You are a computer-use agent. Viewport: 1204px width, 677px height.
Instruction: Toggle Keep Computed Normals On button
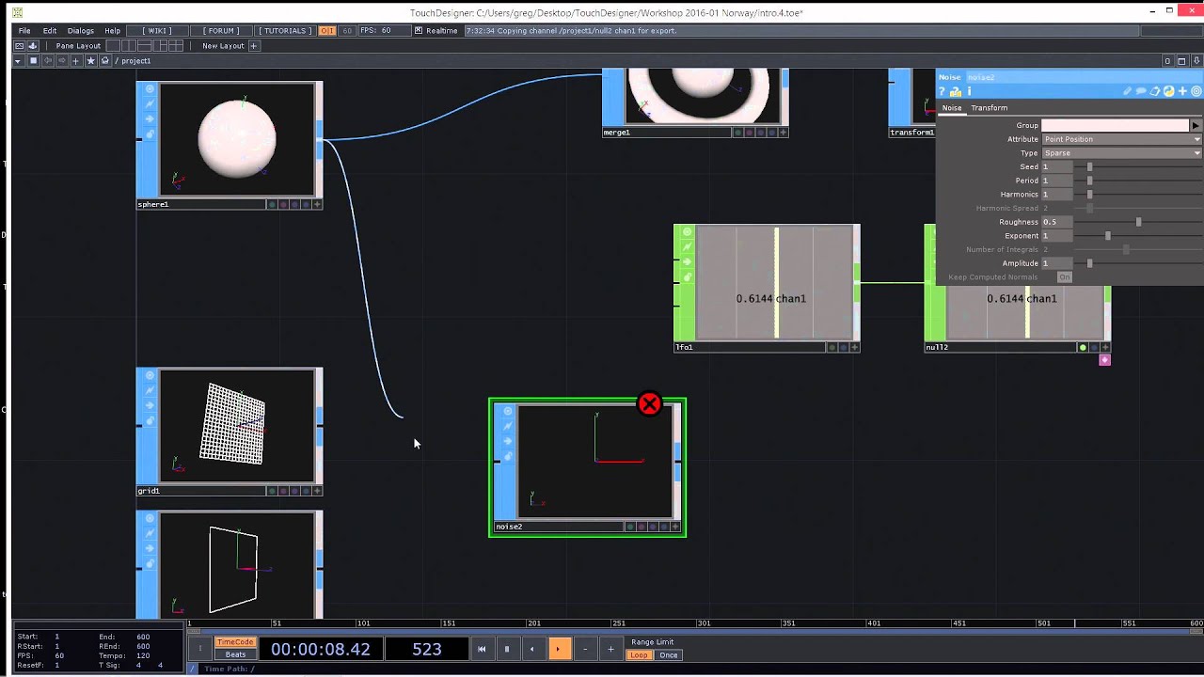pyautogui.click(x=1064, y=277)
